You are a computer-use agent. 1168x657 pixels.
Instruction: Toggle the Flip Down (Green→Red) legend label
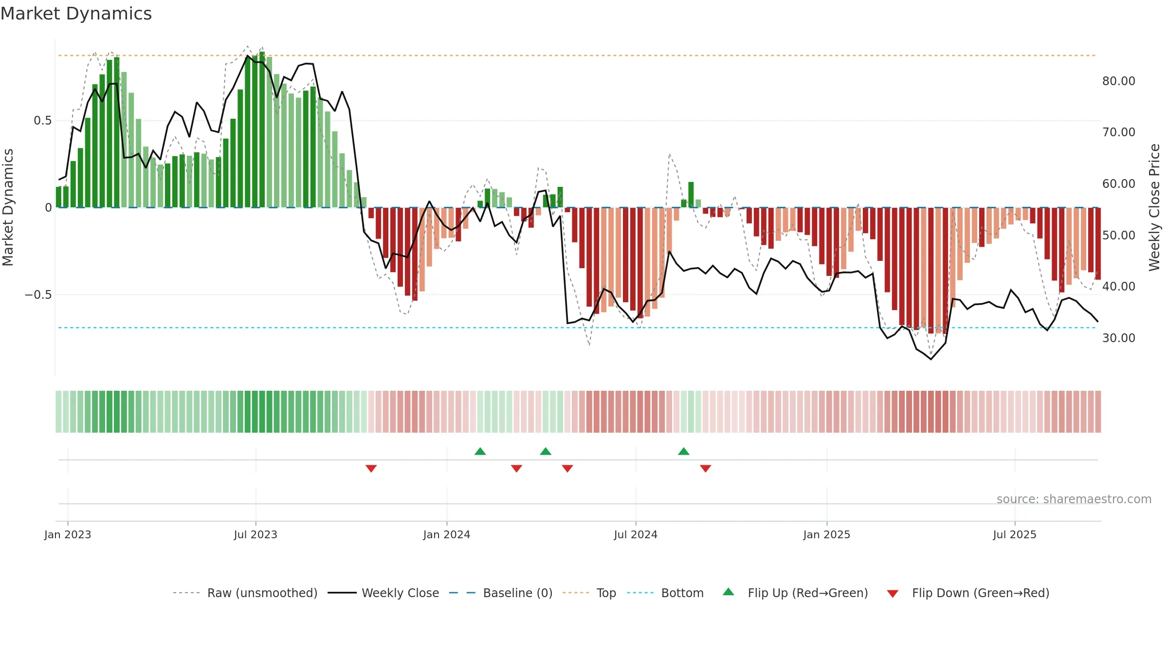coord(981,593)
